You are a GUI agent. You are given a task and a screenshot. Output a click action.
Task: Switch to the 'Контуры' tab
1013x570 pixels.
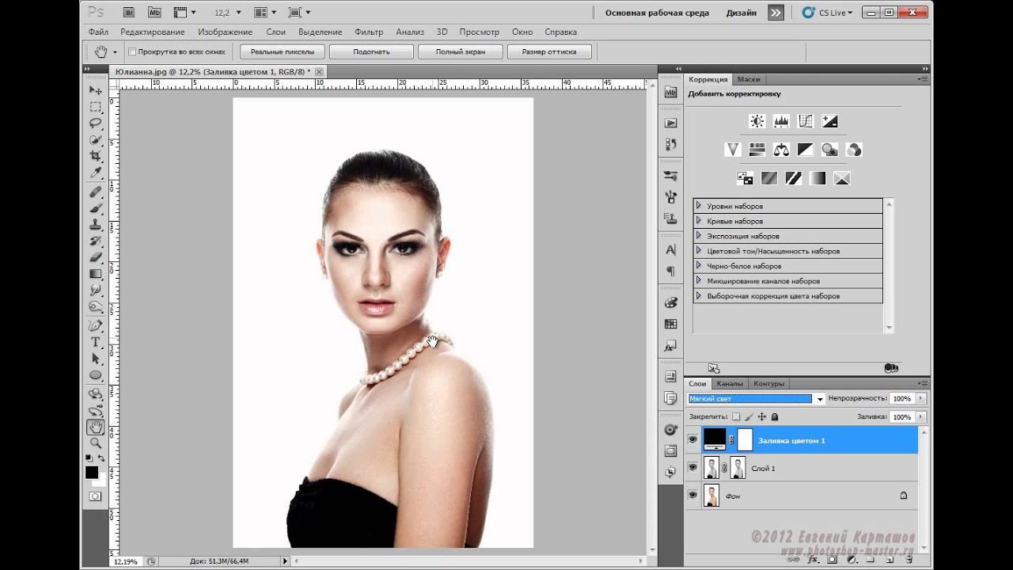tap(768, 384)
